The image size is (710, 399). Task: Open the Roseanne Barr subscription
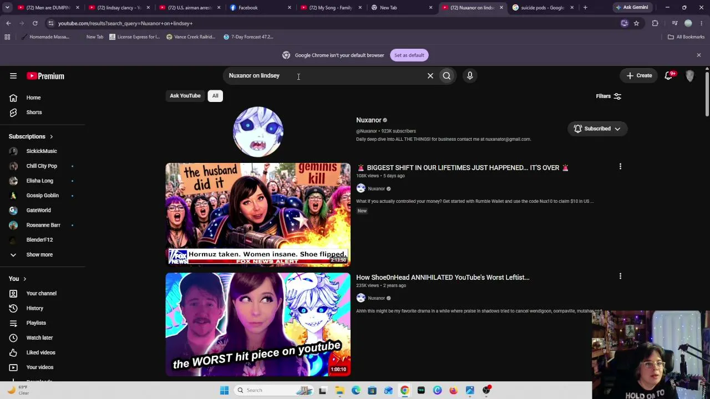tap(43, 225)
